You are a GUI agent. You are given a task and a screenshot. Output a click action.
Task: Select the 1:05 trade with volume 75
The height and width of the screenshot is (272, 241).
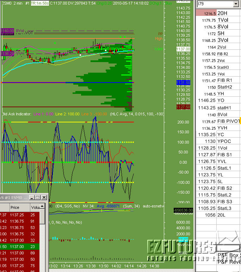pos(20,266)
